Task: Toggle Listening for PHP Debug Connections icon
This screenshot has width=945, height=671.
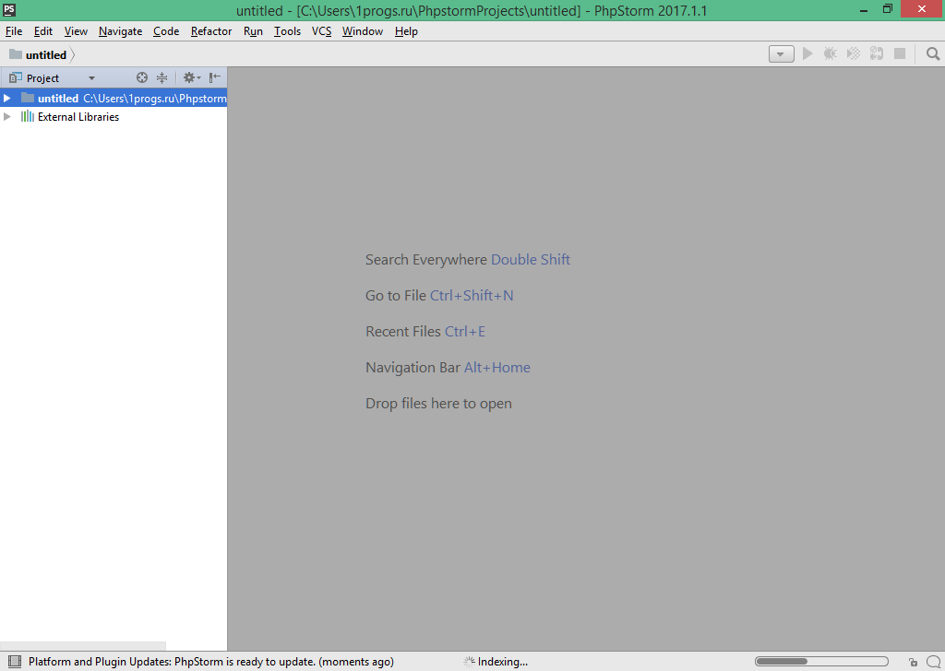Action: tap(877, 54)
